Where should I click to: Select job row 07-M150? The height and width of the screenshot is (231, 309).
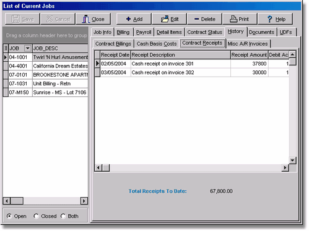pyautogui.click(x=20, y=93)
